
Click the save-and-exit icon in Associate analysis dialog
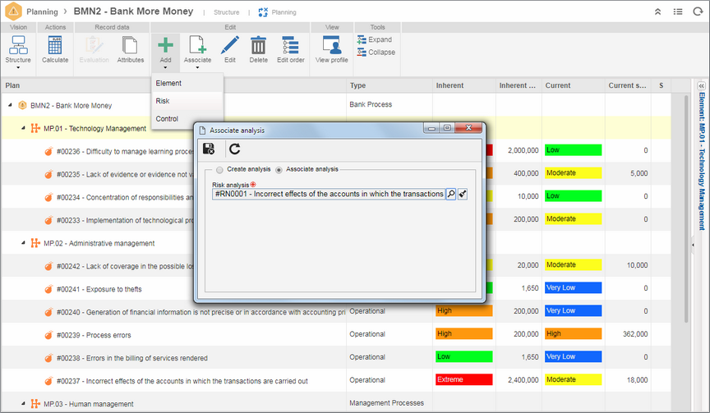point(208,149)
